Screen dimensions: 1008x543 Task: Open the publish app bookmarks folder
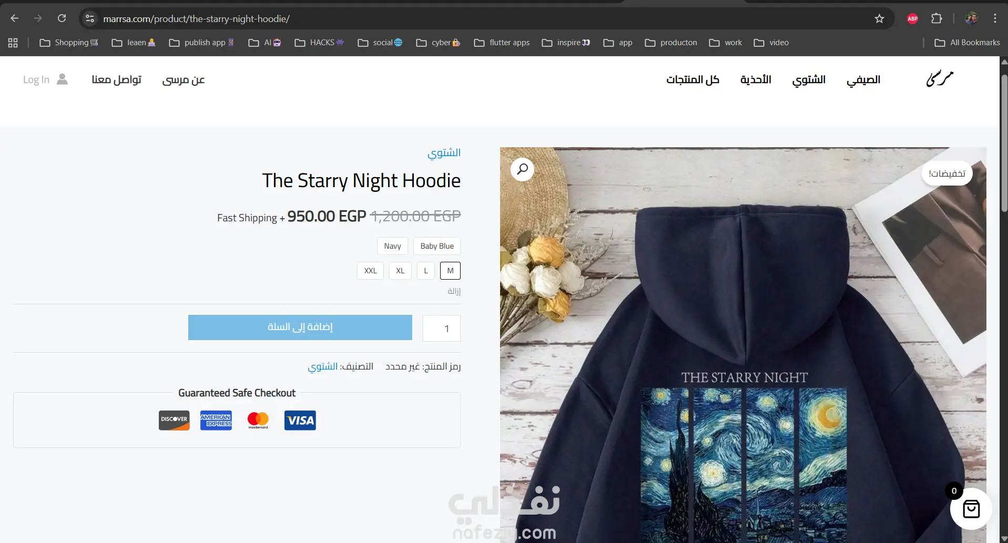[x=201, y=43]
